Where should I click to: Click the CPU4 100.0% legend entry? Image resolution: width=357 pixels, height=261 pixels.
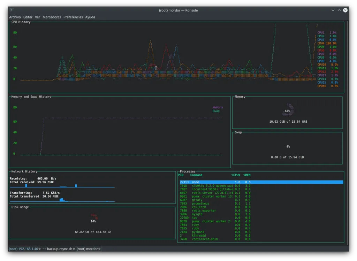(327, 43)
